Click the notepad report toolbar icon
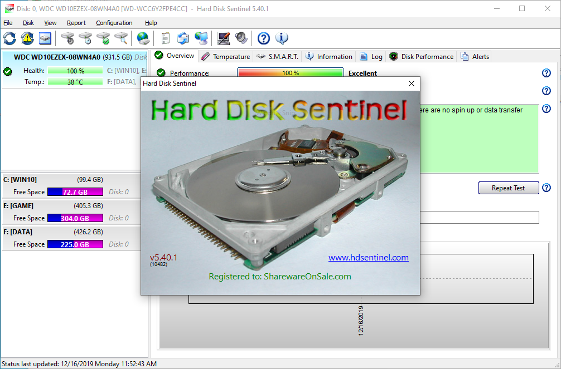Screen dimensions: 561x369 pyautogui.click(x=165, y=38)
